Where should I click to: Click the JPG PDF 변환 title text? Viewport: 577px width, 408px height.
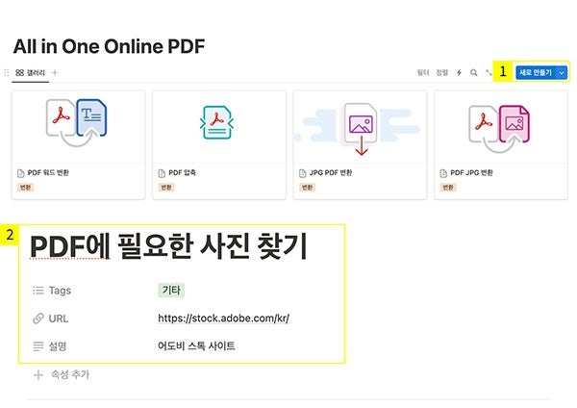click(x=331, y=172)
